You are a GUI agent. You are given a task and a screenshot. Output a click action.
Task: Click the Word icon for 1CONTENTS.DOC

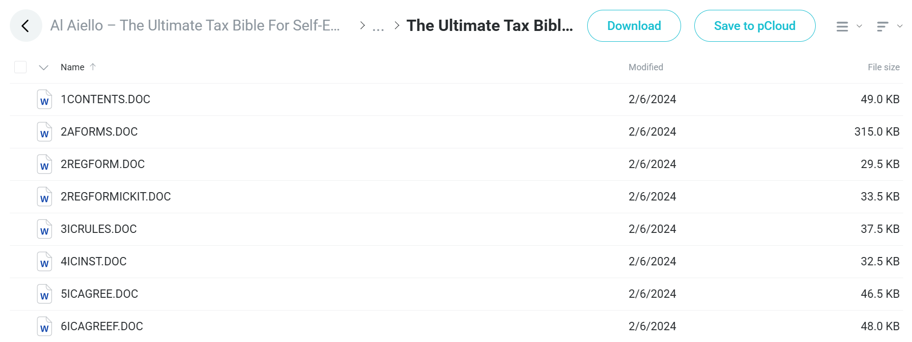[44, 99]
